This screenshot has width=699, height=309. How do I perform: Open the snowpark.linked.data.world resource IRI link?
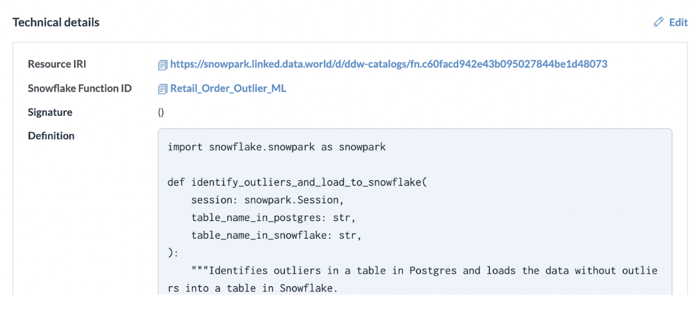(x=389, y=64)
